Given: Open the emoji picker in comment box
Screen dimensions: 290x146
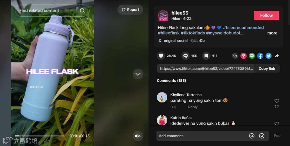Looking at the screenshot, I should pos(262,136).
